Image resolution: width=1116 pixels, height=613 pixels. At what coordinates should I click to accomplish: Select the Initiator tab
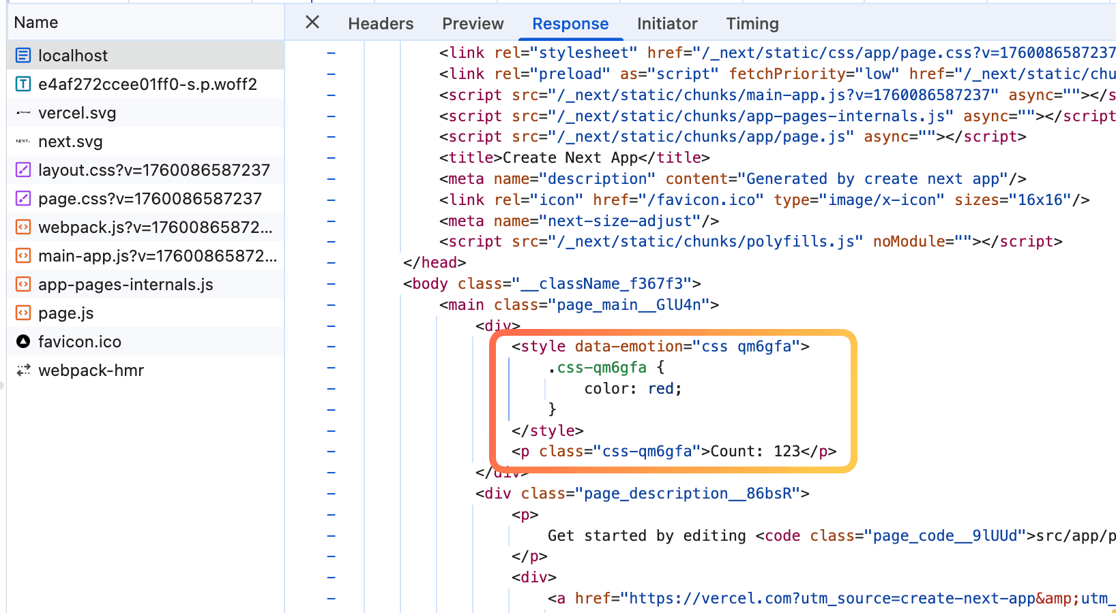click(x=666, y=24)
